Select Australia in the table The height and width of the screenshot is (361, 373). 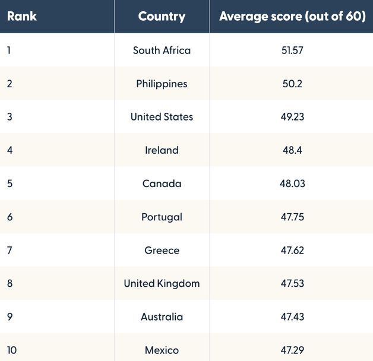162,316
